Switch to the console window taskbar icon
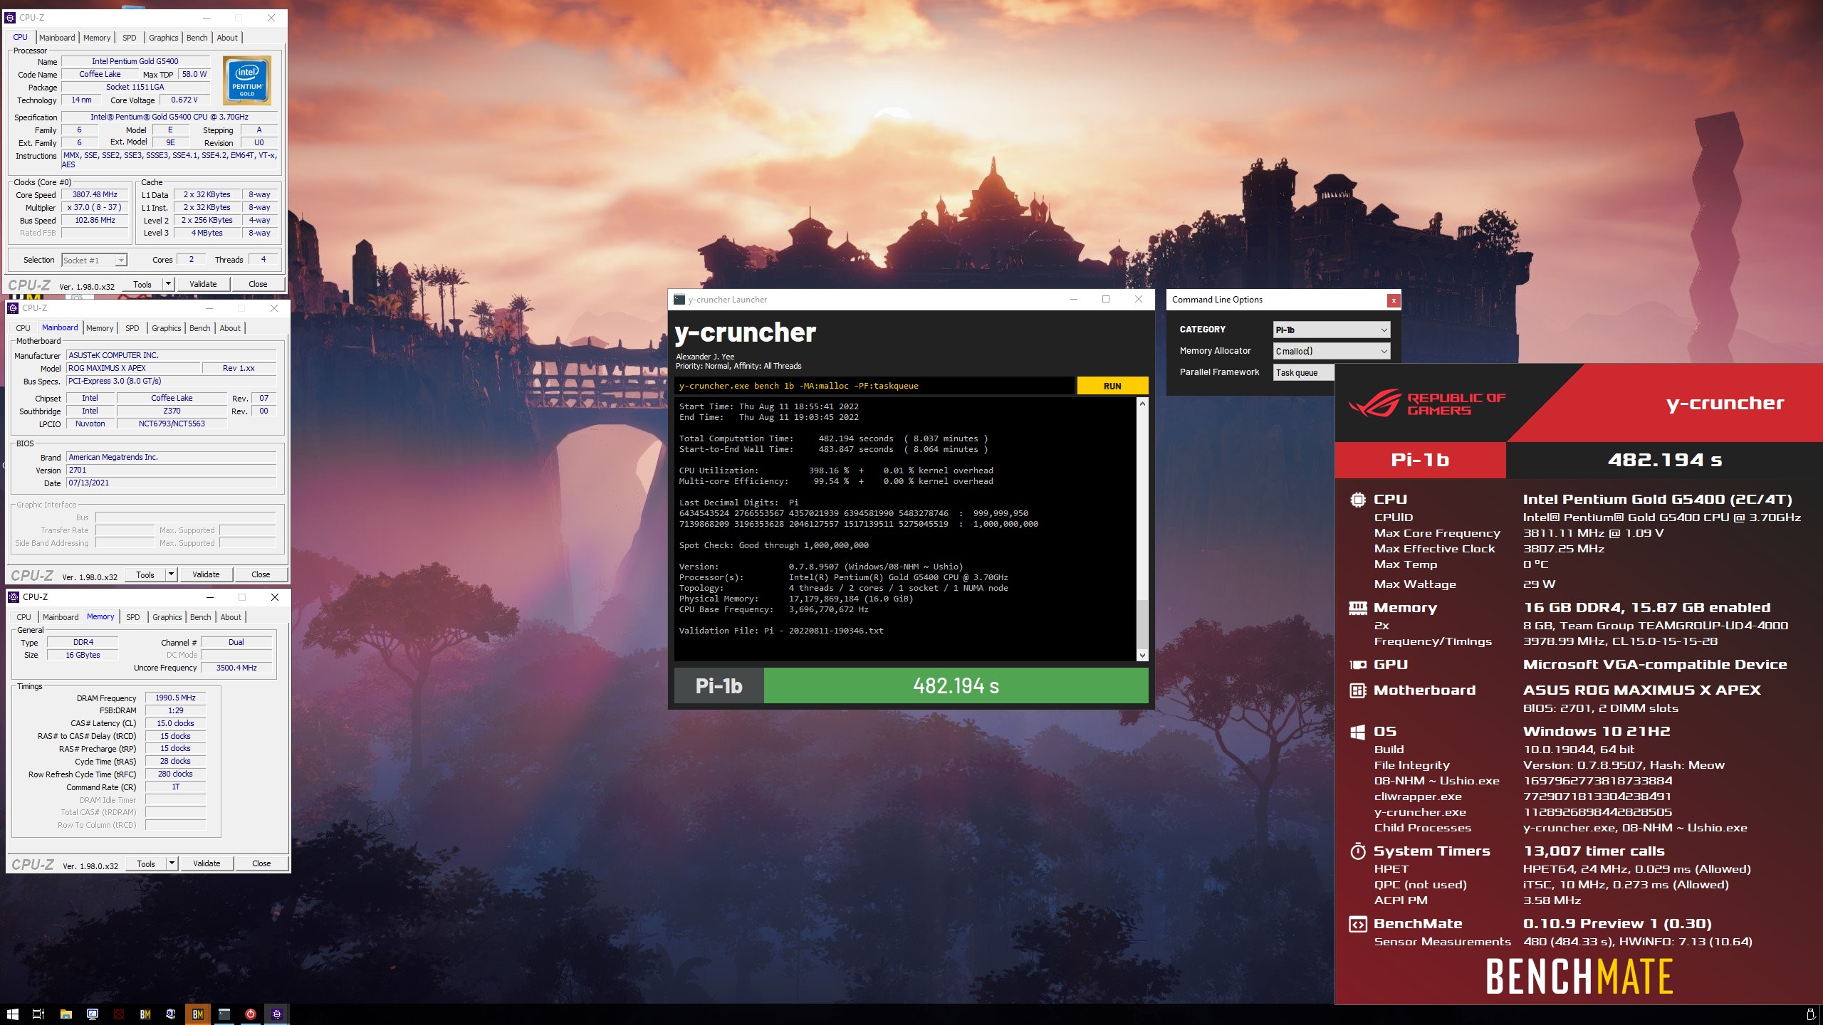 (224, 1014)
